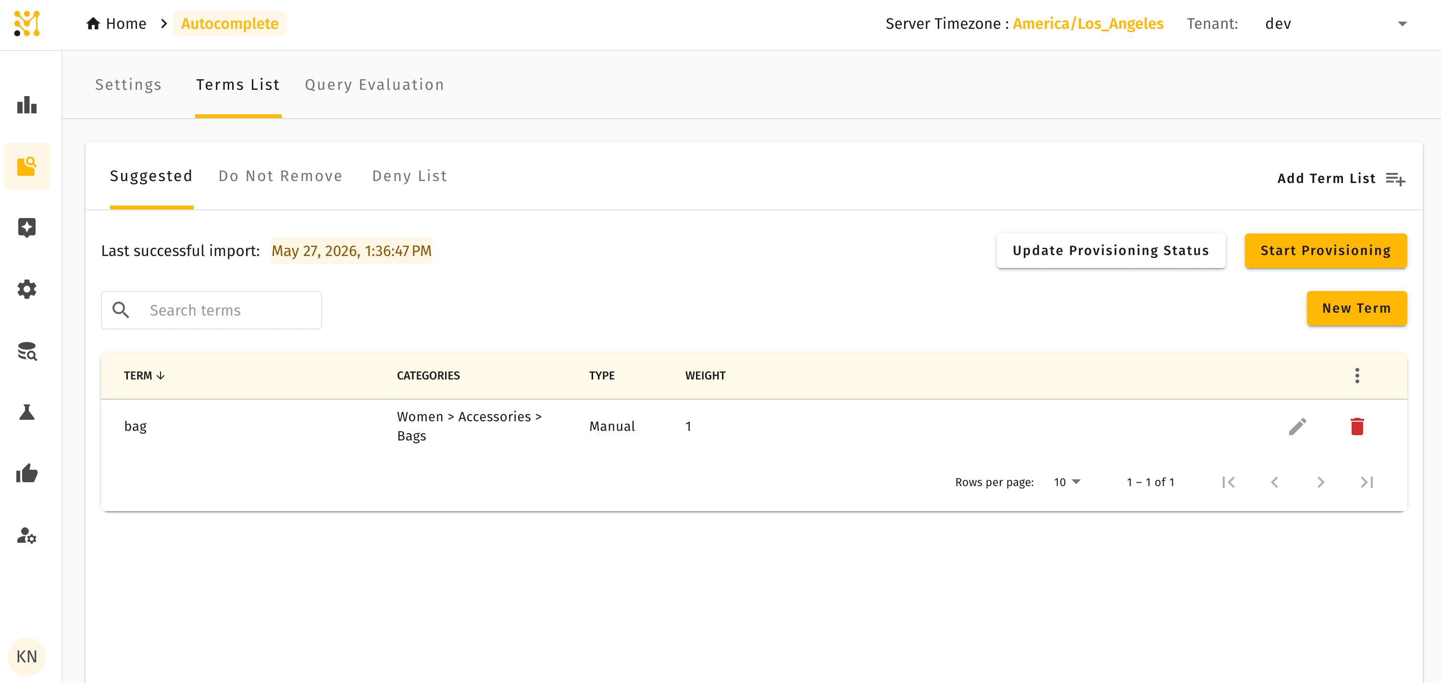The image size is (1441, 683).
Task: Open rows per page dropdown showing 10
Action: tap(1067, 482)
